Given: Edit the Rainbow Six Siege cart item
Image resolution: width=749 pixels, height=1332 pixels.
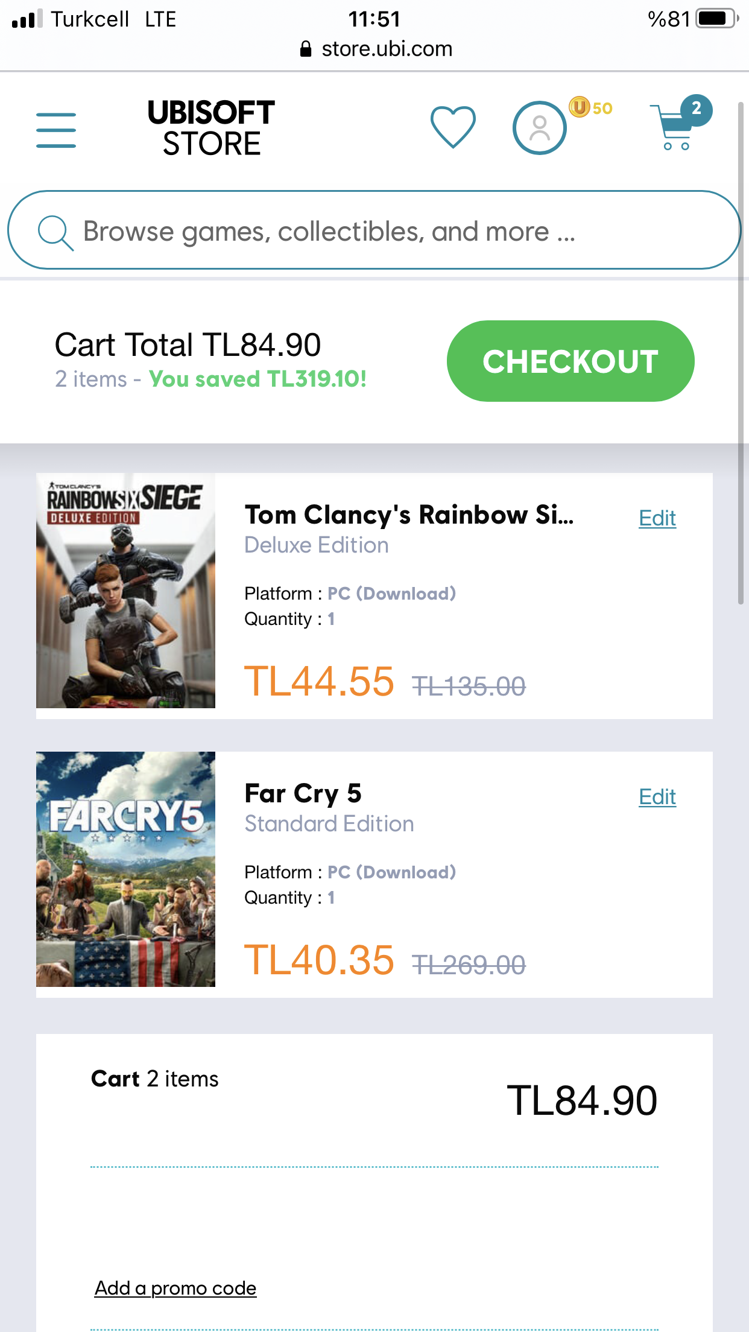Looking at the screenshot, I should pos(657,518).
